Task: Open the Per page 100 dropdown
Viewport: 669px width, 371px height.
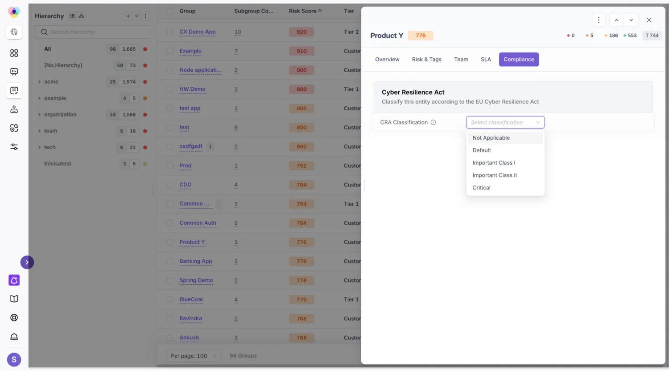Action: coord(194,356)
